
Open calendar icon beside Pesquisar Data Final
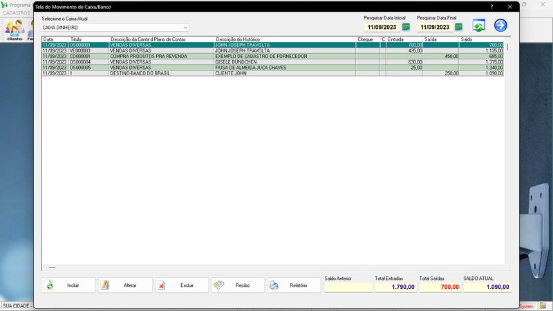tap(458, 27)
